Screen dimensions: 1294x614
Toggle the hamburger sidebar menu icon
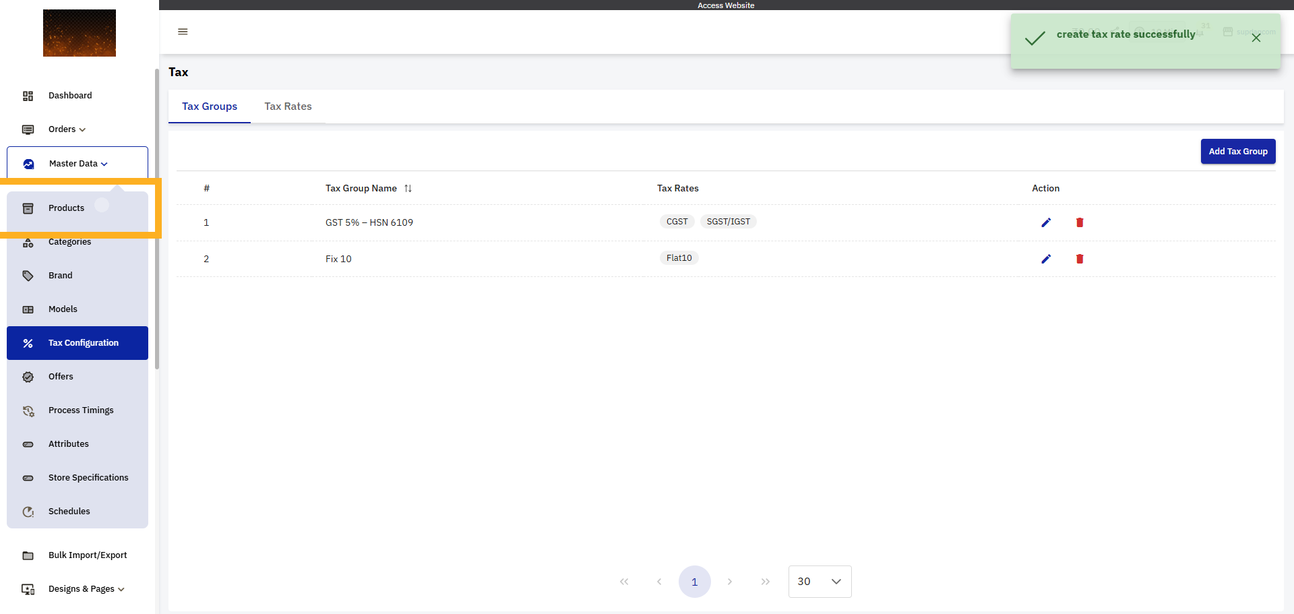pyautogui.click(x=183, y=32)
